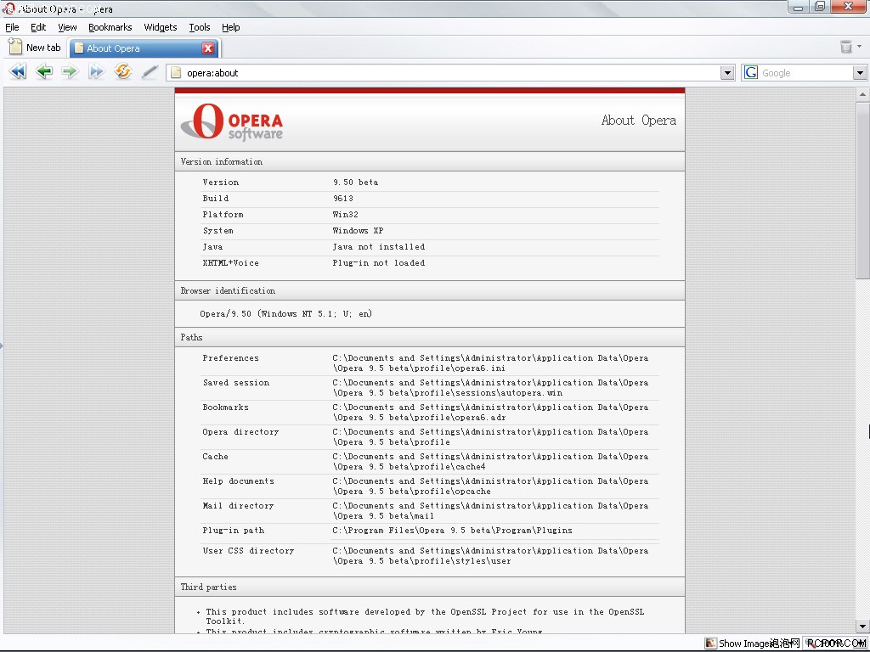Click the vertical scrollbar thumb

862,190
